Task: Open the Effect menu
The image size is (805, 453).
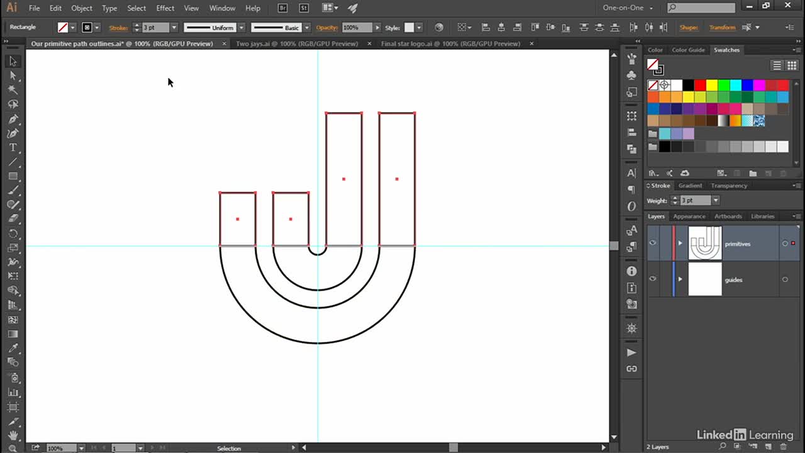Action: pyautogui.click(x=165, y=8)
